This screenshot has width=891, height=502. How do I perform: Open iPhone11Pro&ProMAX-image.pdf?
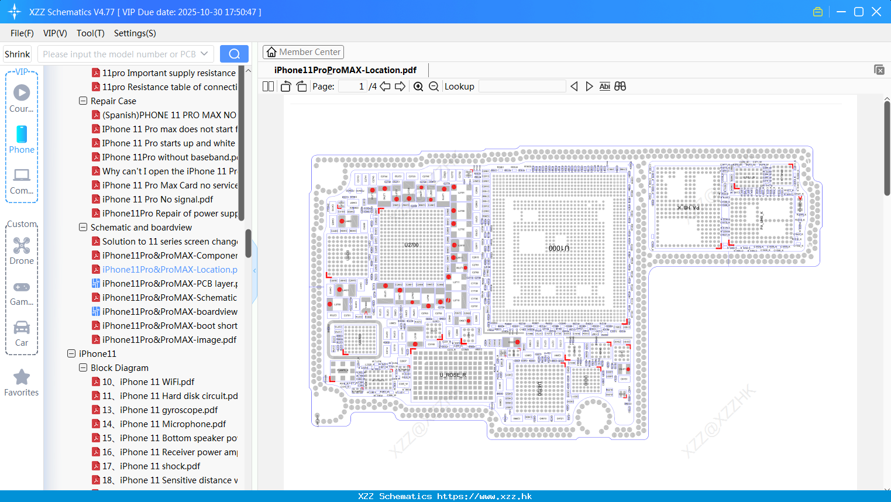164,339
